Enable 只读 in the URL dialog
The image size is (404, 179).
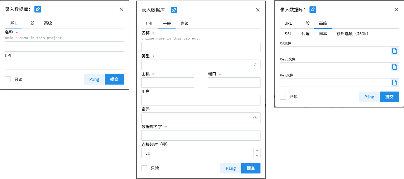pyautogui.click(x=8, y=79)
